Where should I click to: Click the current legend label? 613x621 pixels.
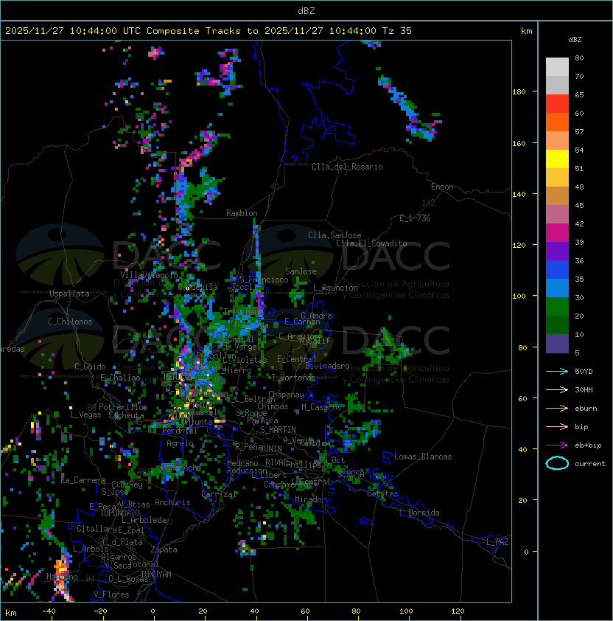click(590, 464)
